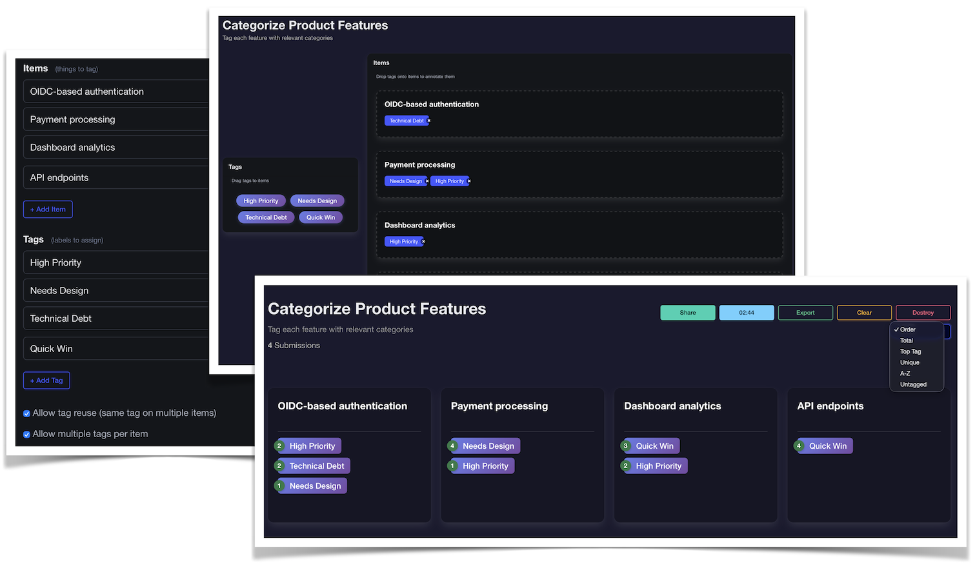Select A-Z sorting in the dropdown list

(x=905, y=374)
